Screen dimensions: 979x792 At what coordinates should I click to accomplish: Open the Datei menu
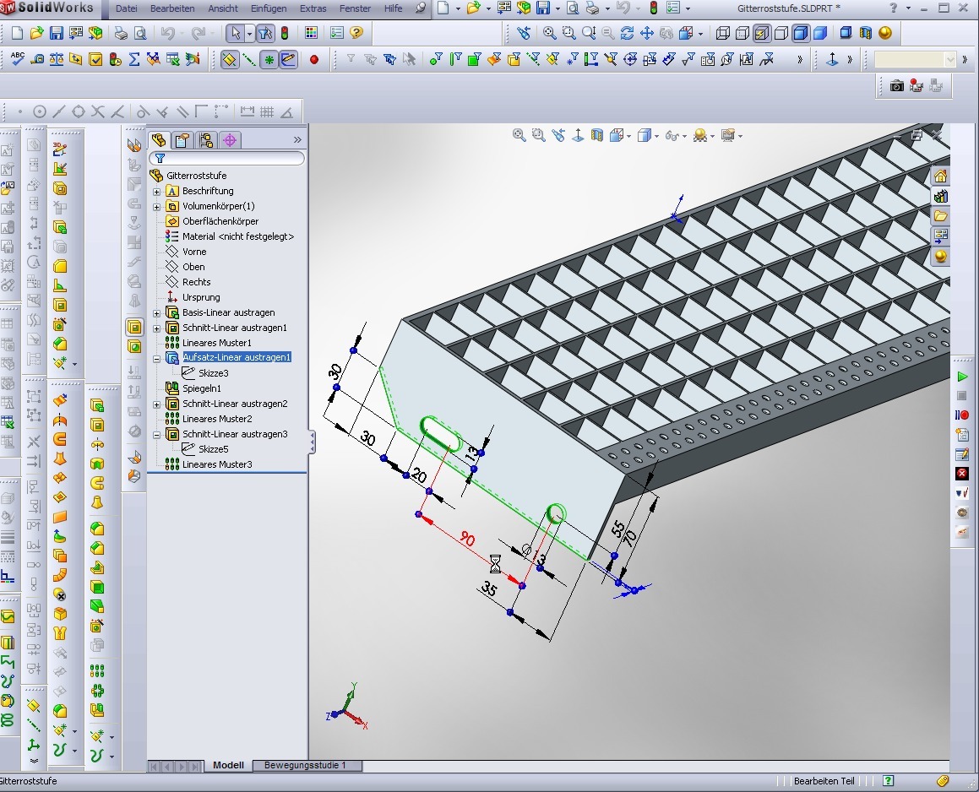coord(126,8)
